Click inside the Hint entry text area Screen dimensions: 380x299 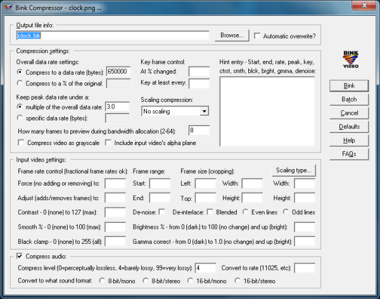tap(267, 111)
